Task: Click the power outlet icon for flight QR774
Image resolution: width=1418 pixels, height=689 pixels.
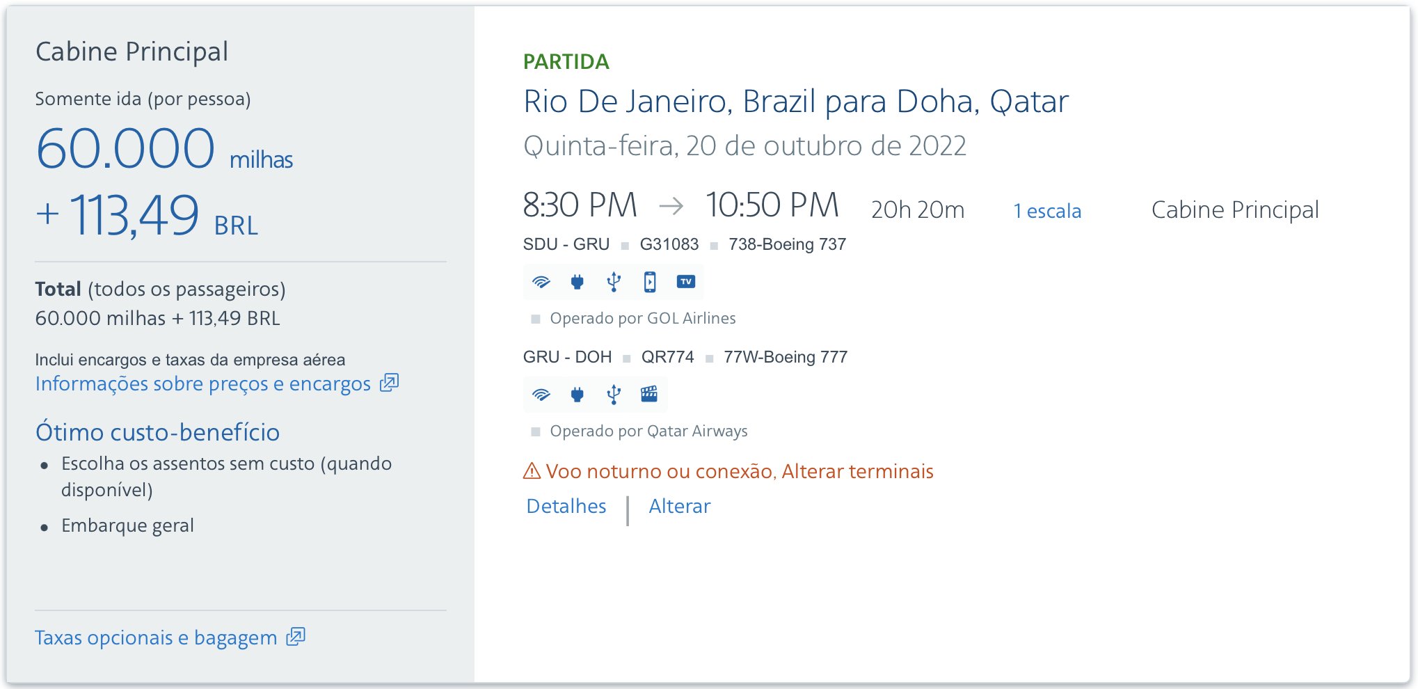Action: coord(577,395)
